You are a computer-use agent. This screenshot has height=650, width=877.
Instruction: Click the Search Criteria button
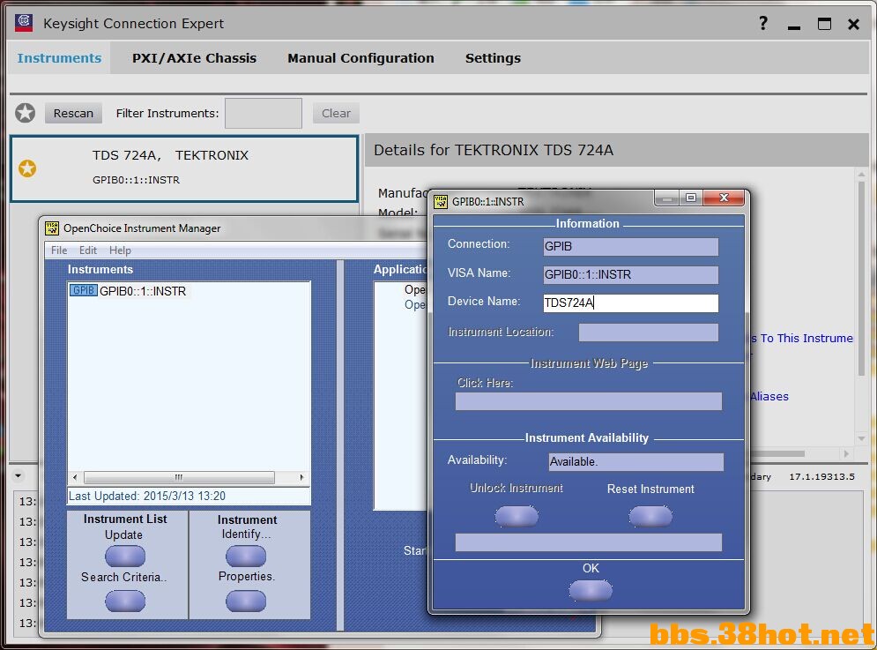coord(125,601)
